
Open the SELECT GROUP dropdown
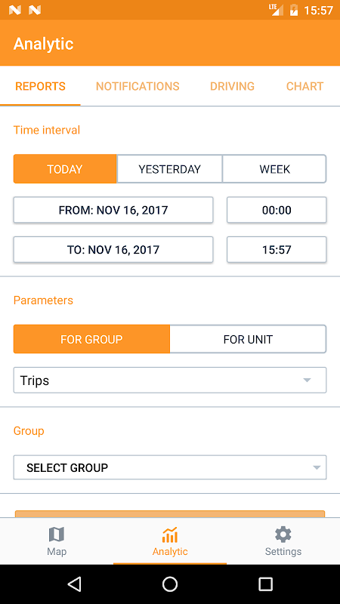click(170, 467)
